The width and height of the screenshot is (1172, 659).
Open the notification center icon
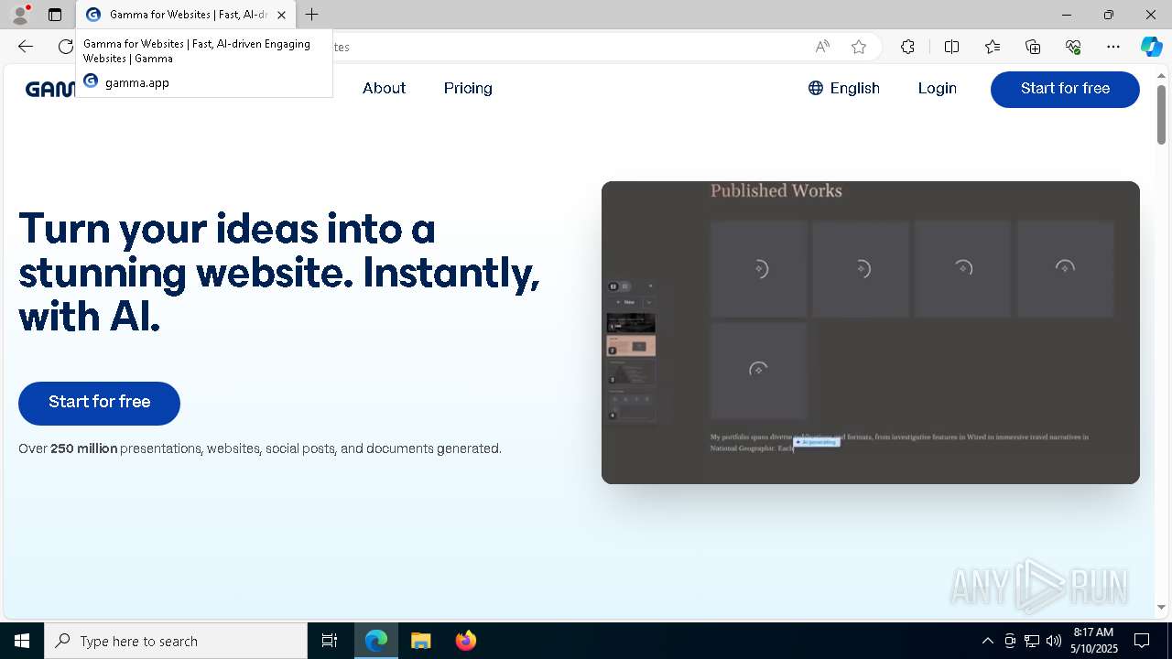[x=1142, y=641]
